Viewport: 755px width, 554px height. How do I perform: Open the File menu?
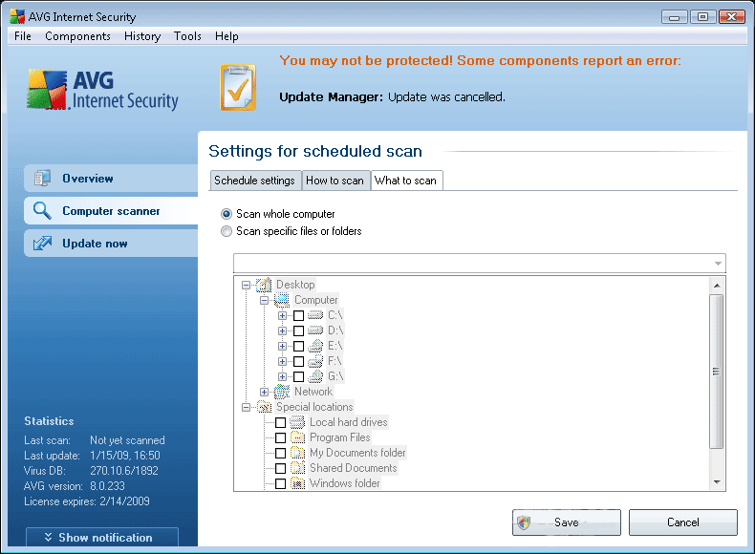tap(23, 36)
